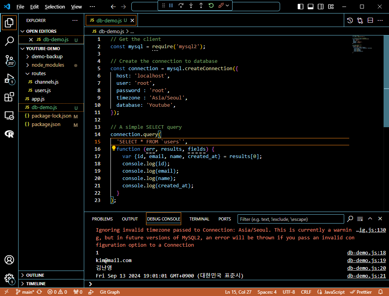Open changes compare icon in editor toolbar
The width and height of the screenshot is (389, 296).
click(x=360, y=20)
